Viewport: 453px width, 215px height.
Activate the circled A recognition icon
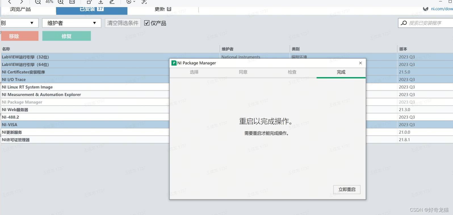click(129, 2)
